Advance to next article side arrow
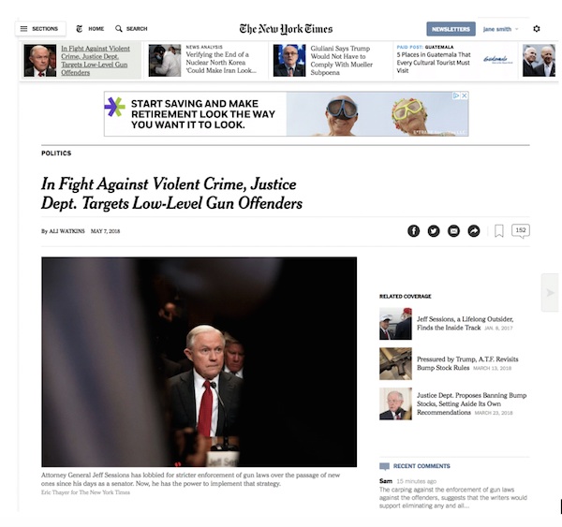 [550, 293]
